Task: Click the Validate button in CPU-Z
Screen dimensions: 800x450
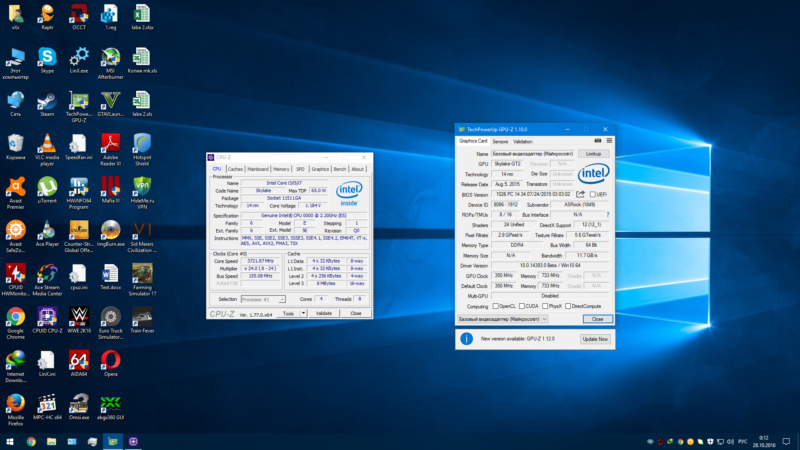Action: 324,313
